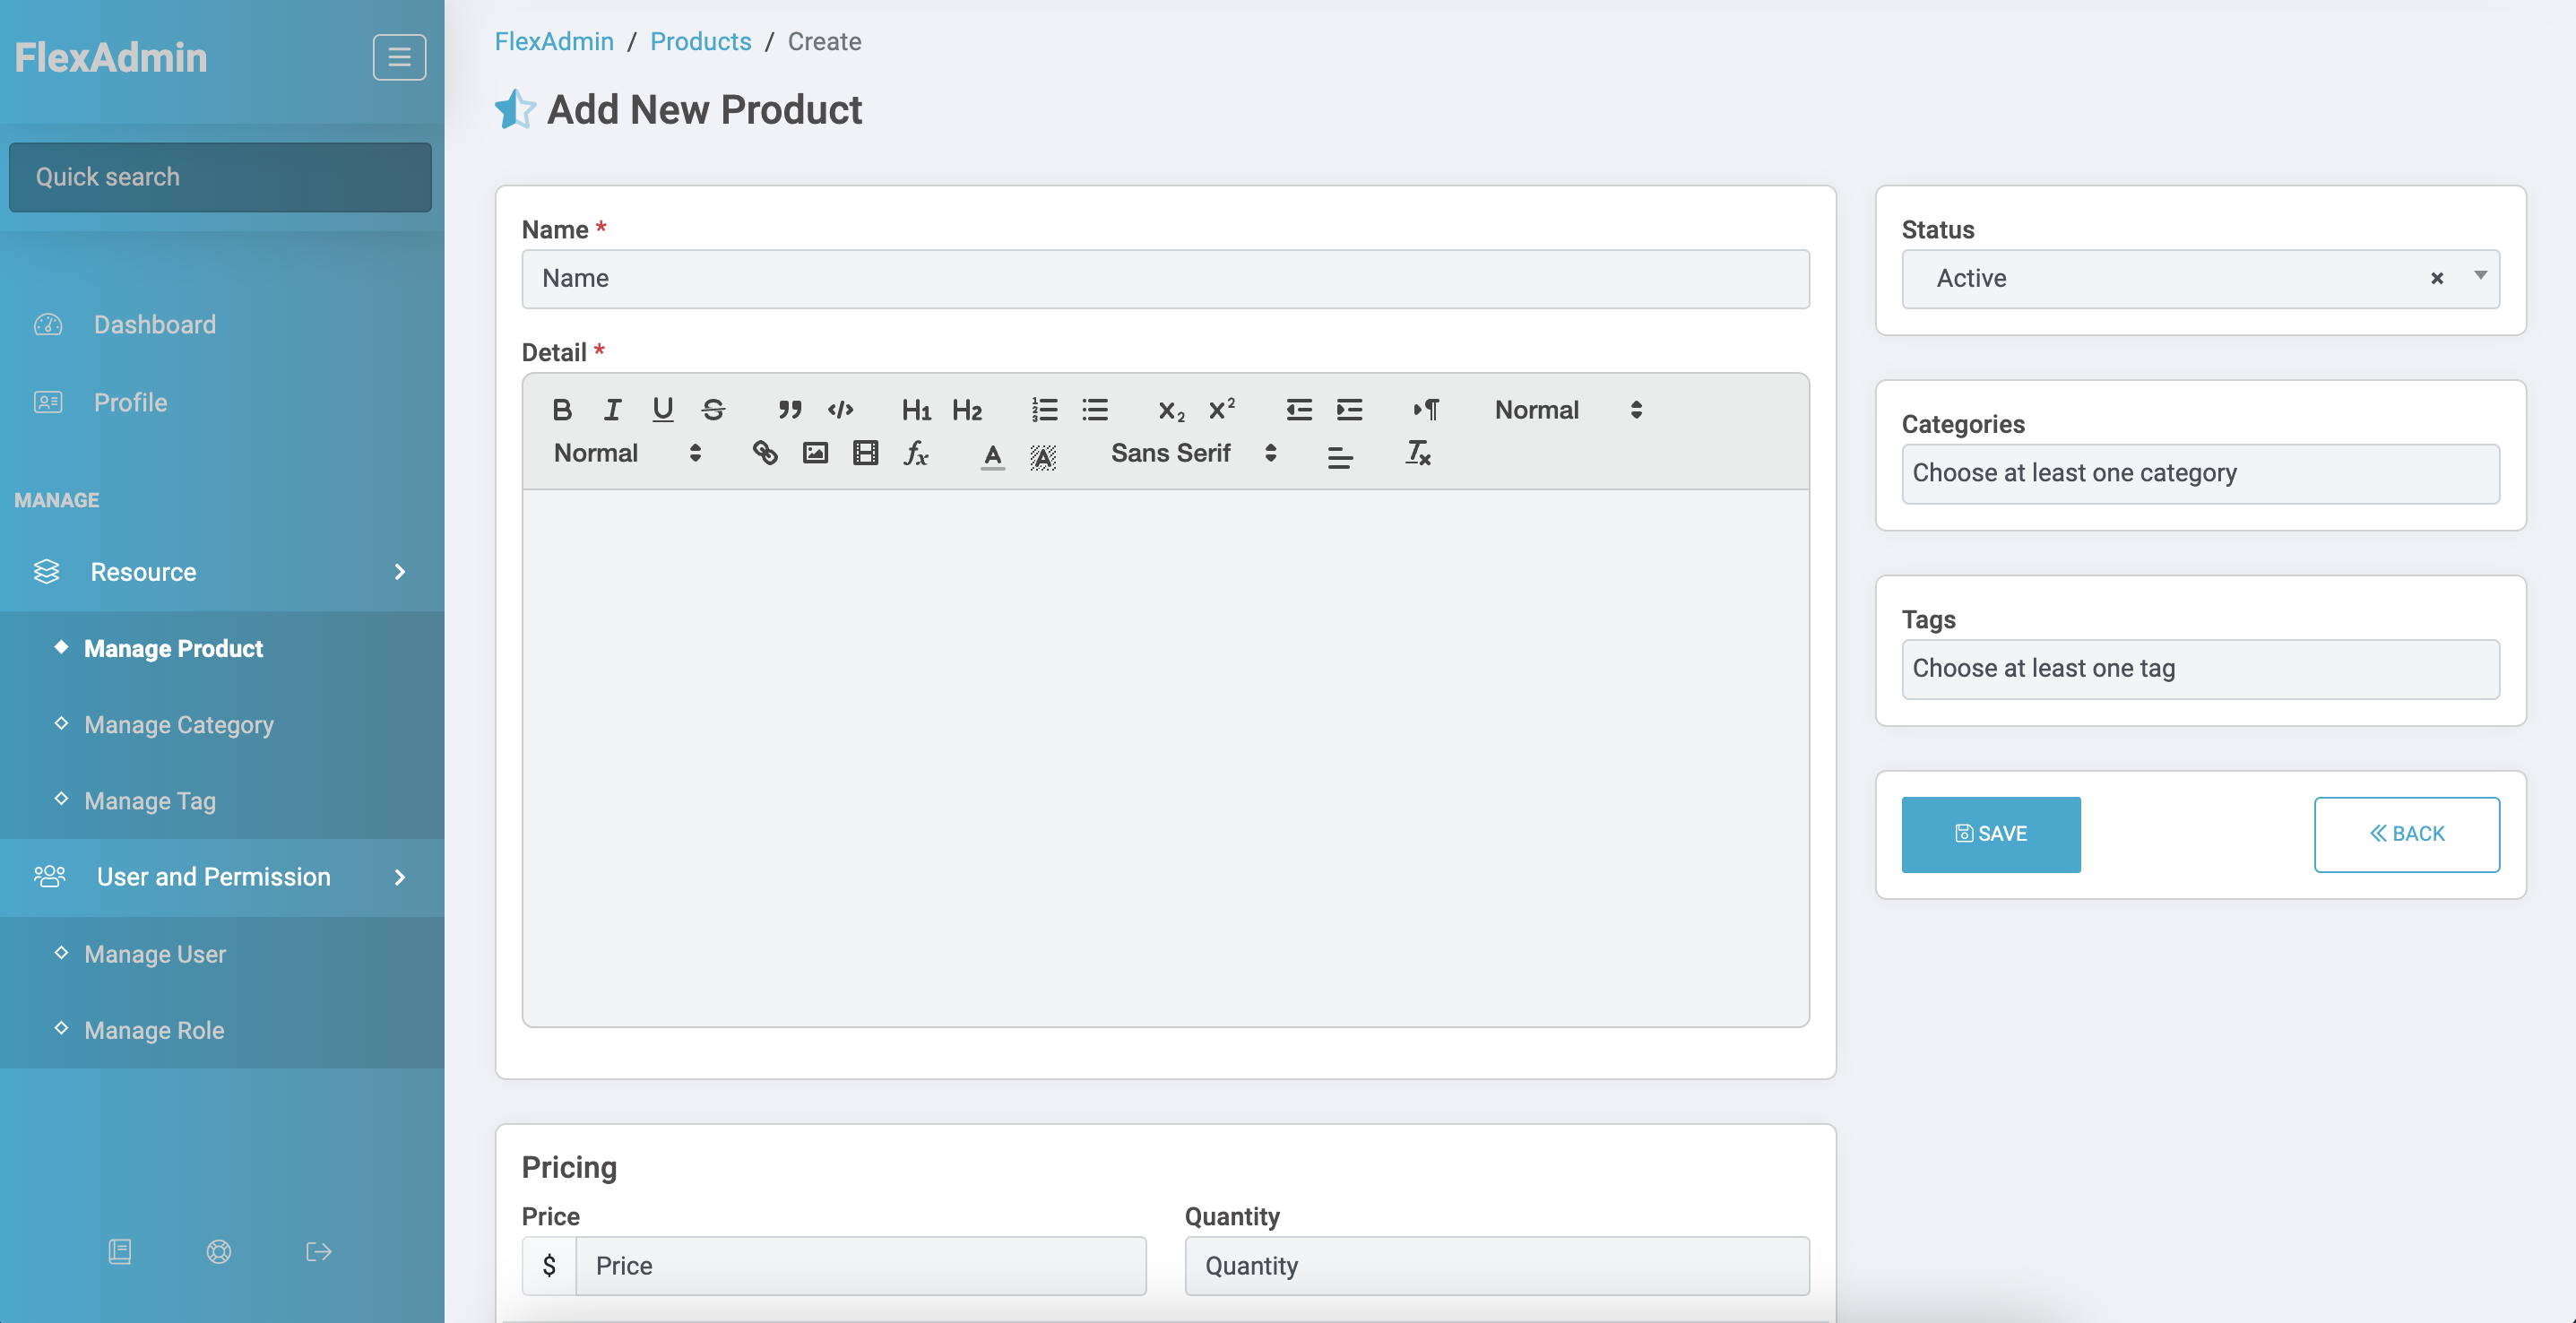Open Manage Category in sidebar
This screenshot has height=1323, width=2576.
point(179,724)
